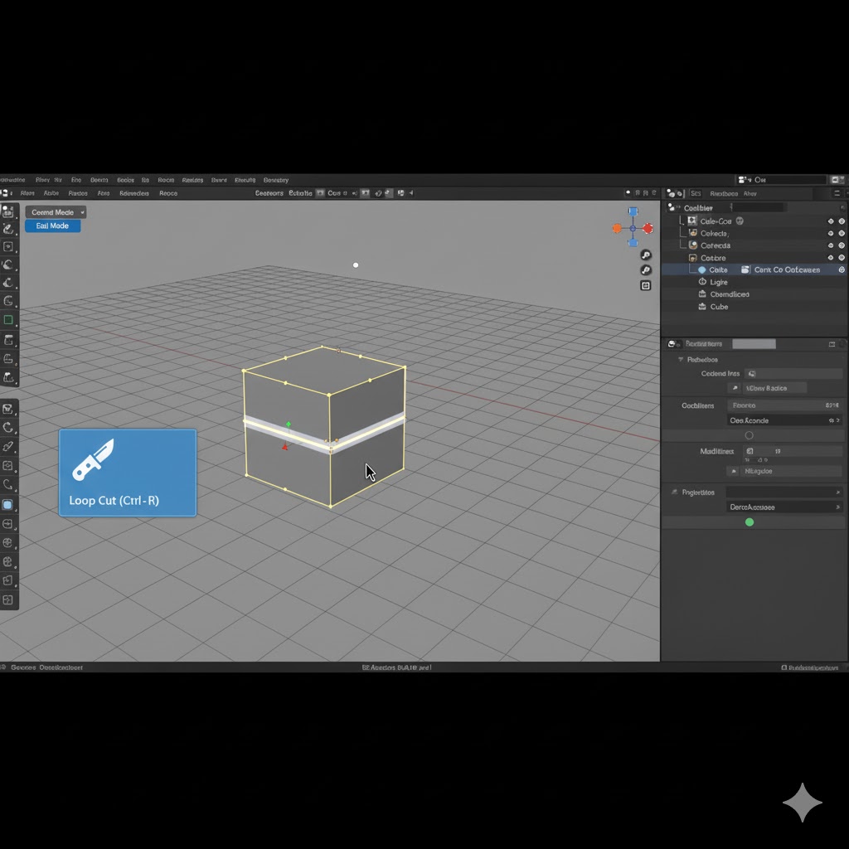The width and height of the screenshot is (849, 849).
Task: Click the outliner search input field
Action: tap(759, 207)
